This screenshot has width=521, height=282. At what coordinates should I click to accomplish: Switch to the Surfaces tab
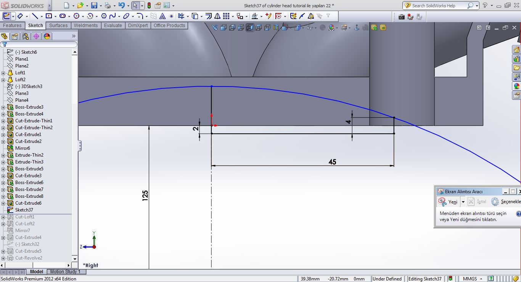point(58,26)
